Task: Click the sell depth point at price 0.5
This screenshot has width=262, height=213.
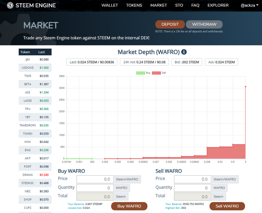Action: [x=233, y=144]
